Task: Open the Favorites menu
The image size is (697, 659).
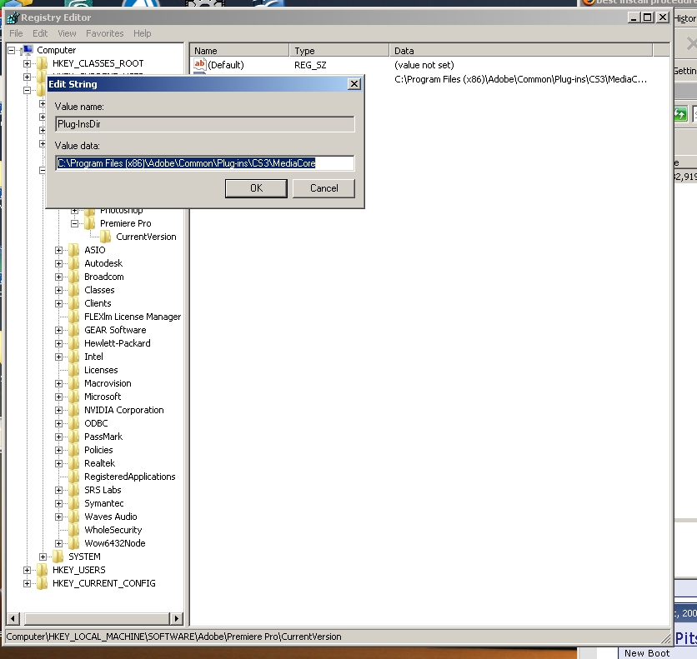Action: click(x=104, y=33)
